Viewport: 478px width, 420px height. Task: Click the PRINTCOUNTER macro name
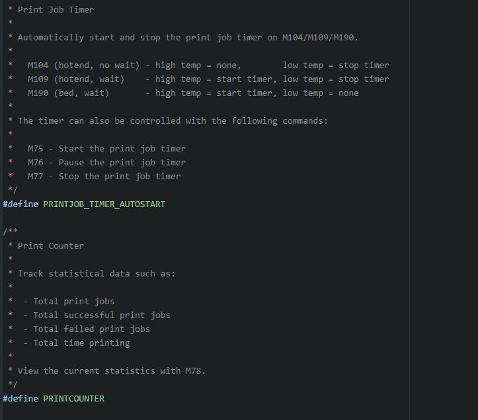tap(73, 398)
